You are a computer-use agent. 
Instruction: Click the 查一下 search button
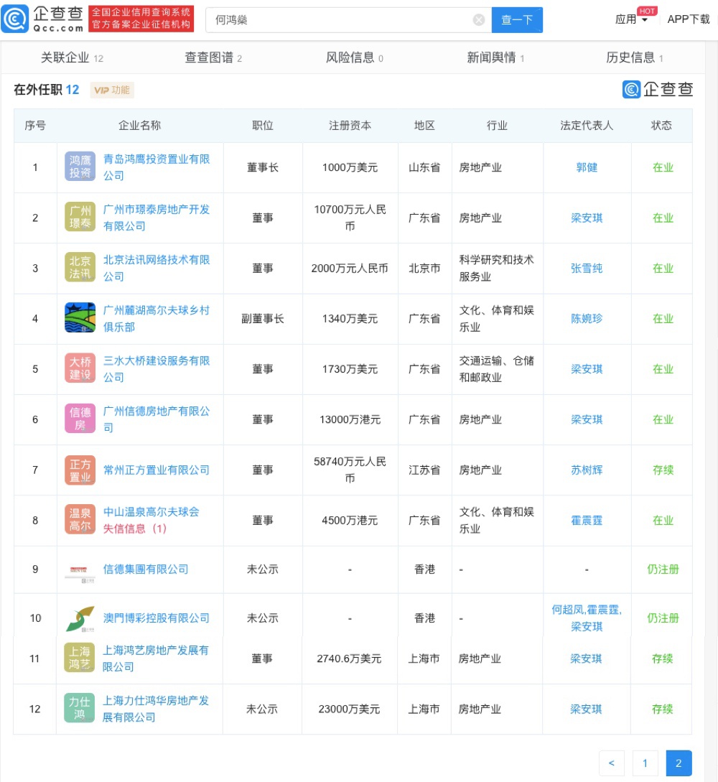coord(517,20)
